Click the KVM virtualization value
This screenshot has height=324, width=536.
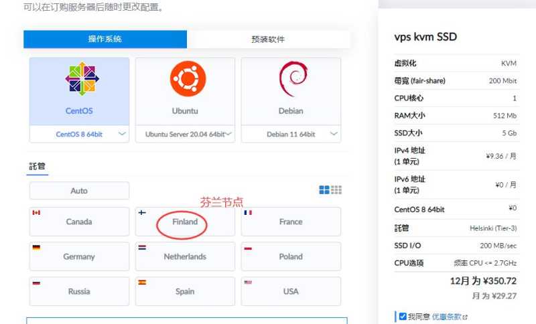(x=509, y=64)
